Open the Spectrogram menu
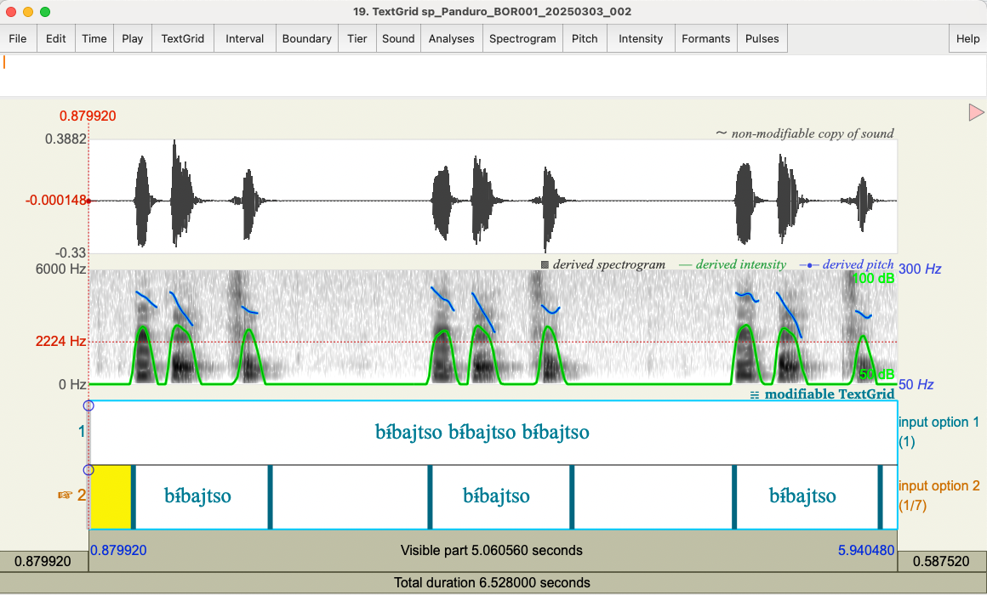This screenshot has width=987, height=595. tap(522, 38)
